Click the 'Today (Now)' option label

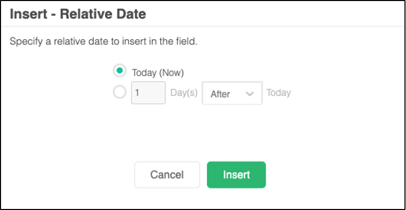click(158, 72)
